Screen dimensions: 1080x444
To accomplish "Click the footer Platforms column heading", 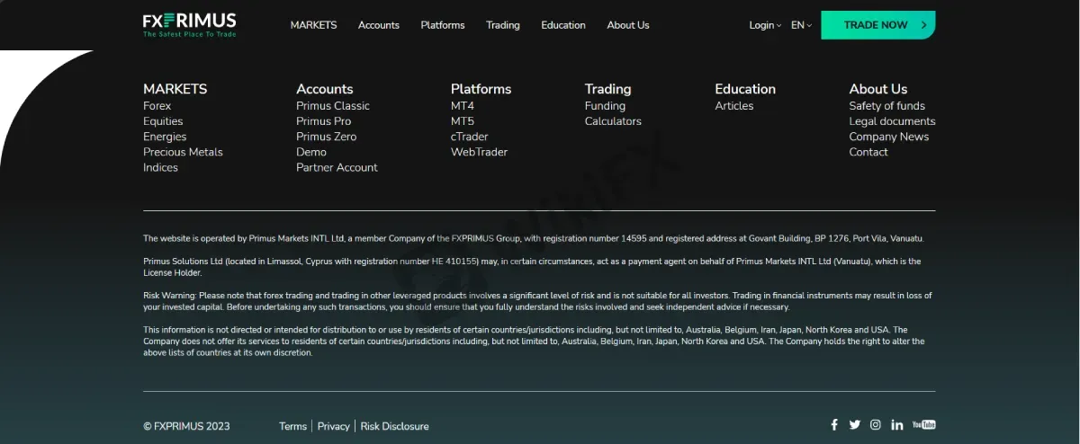I will pyautogui.click(x=481, y=89).
